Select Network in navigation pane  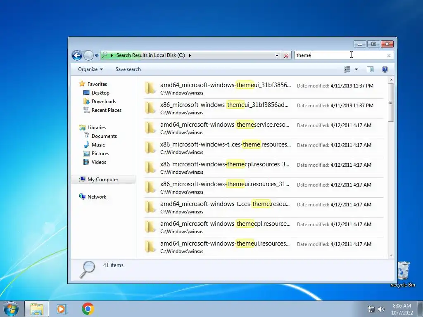pos(97,197)
